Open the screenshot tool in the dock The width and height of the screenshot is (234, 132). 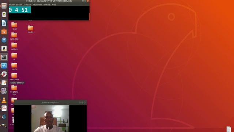coord(4,91)
